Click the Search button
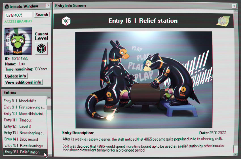 click(42, 15)
